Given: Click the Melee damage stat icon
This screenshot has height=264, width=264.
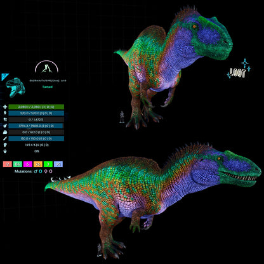Looking at the screenshot, I should [x=5, y=138].
